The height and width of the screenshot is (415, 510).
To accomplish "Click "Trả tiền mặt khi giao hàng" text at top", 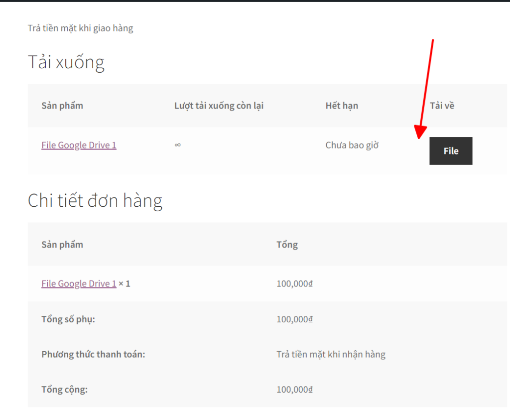I will 80,28.
